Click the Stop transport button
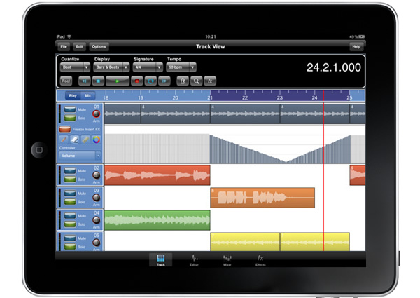 point(98,81)
